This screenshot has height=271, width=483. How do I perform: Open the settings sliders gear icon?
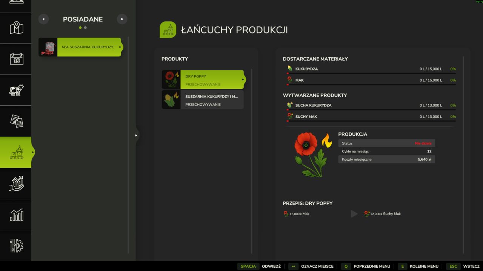point(16,245)
